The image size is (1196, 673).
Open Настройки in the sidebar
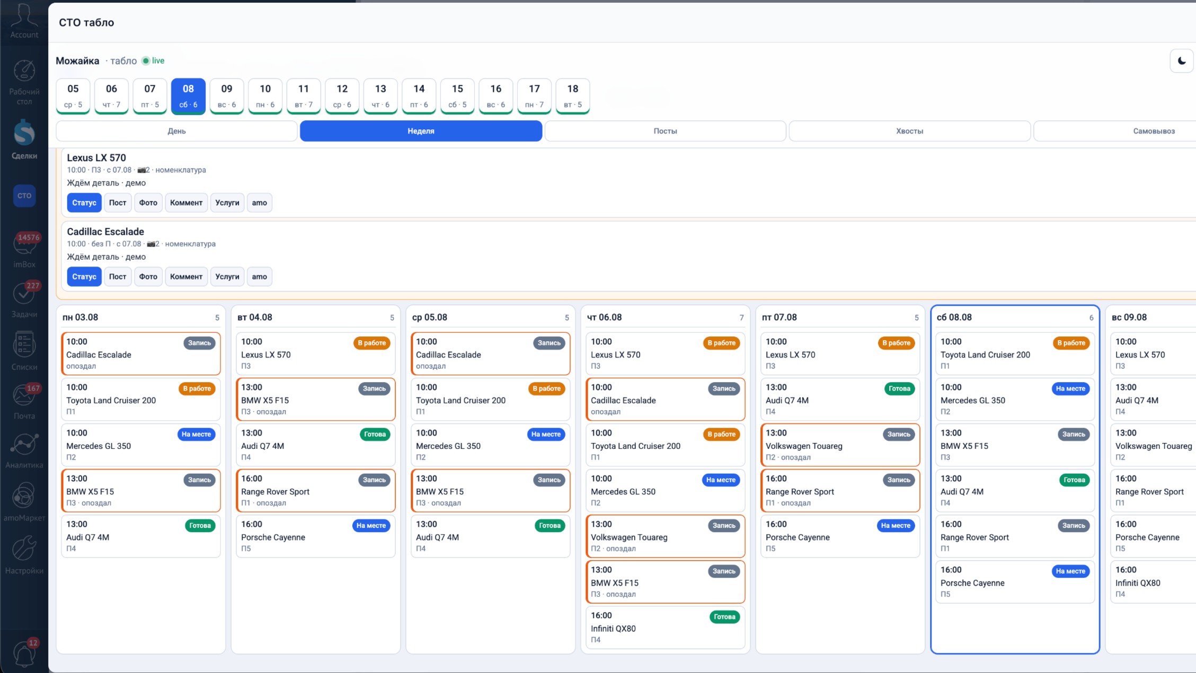coord(24,555)
